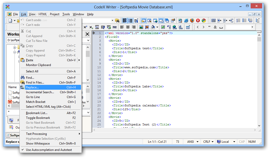Choose Find... from Edit menu
Image resolution: width=269 pixels, height=158 pixels.
[x=51, y=78]
